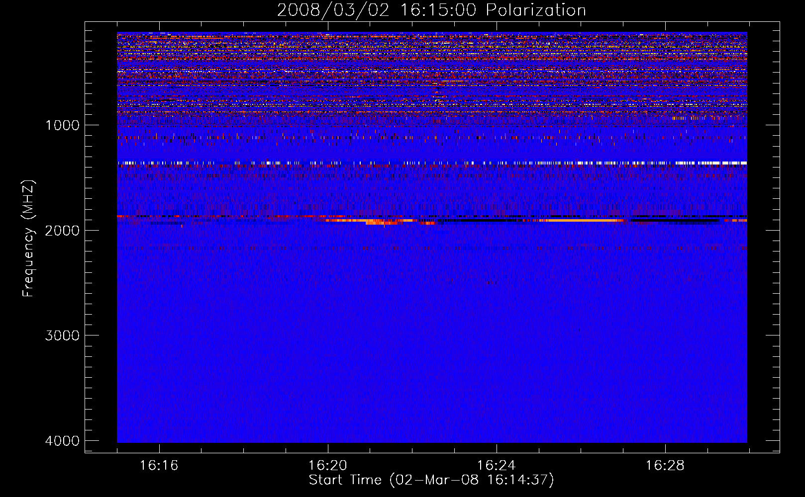Click the bright white band near 1350 MHz
The image size is (805, 497).
(432, 163)
